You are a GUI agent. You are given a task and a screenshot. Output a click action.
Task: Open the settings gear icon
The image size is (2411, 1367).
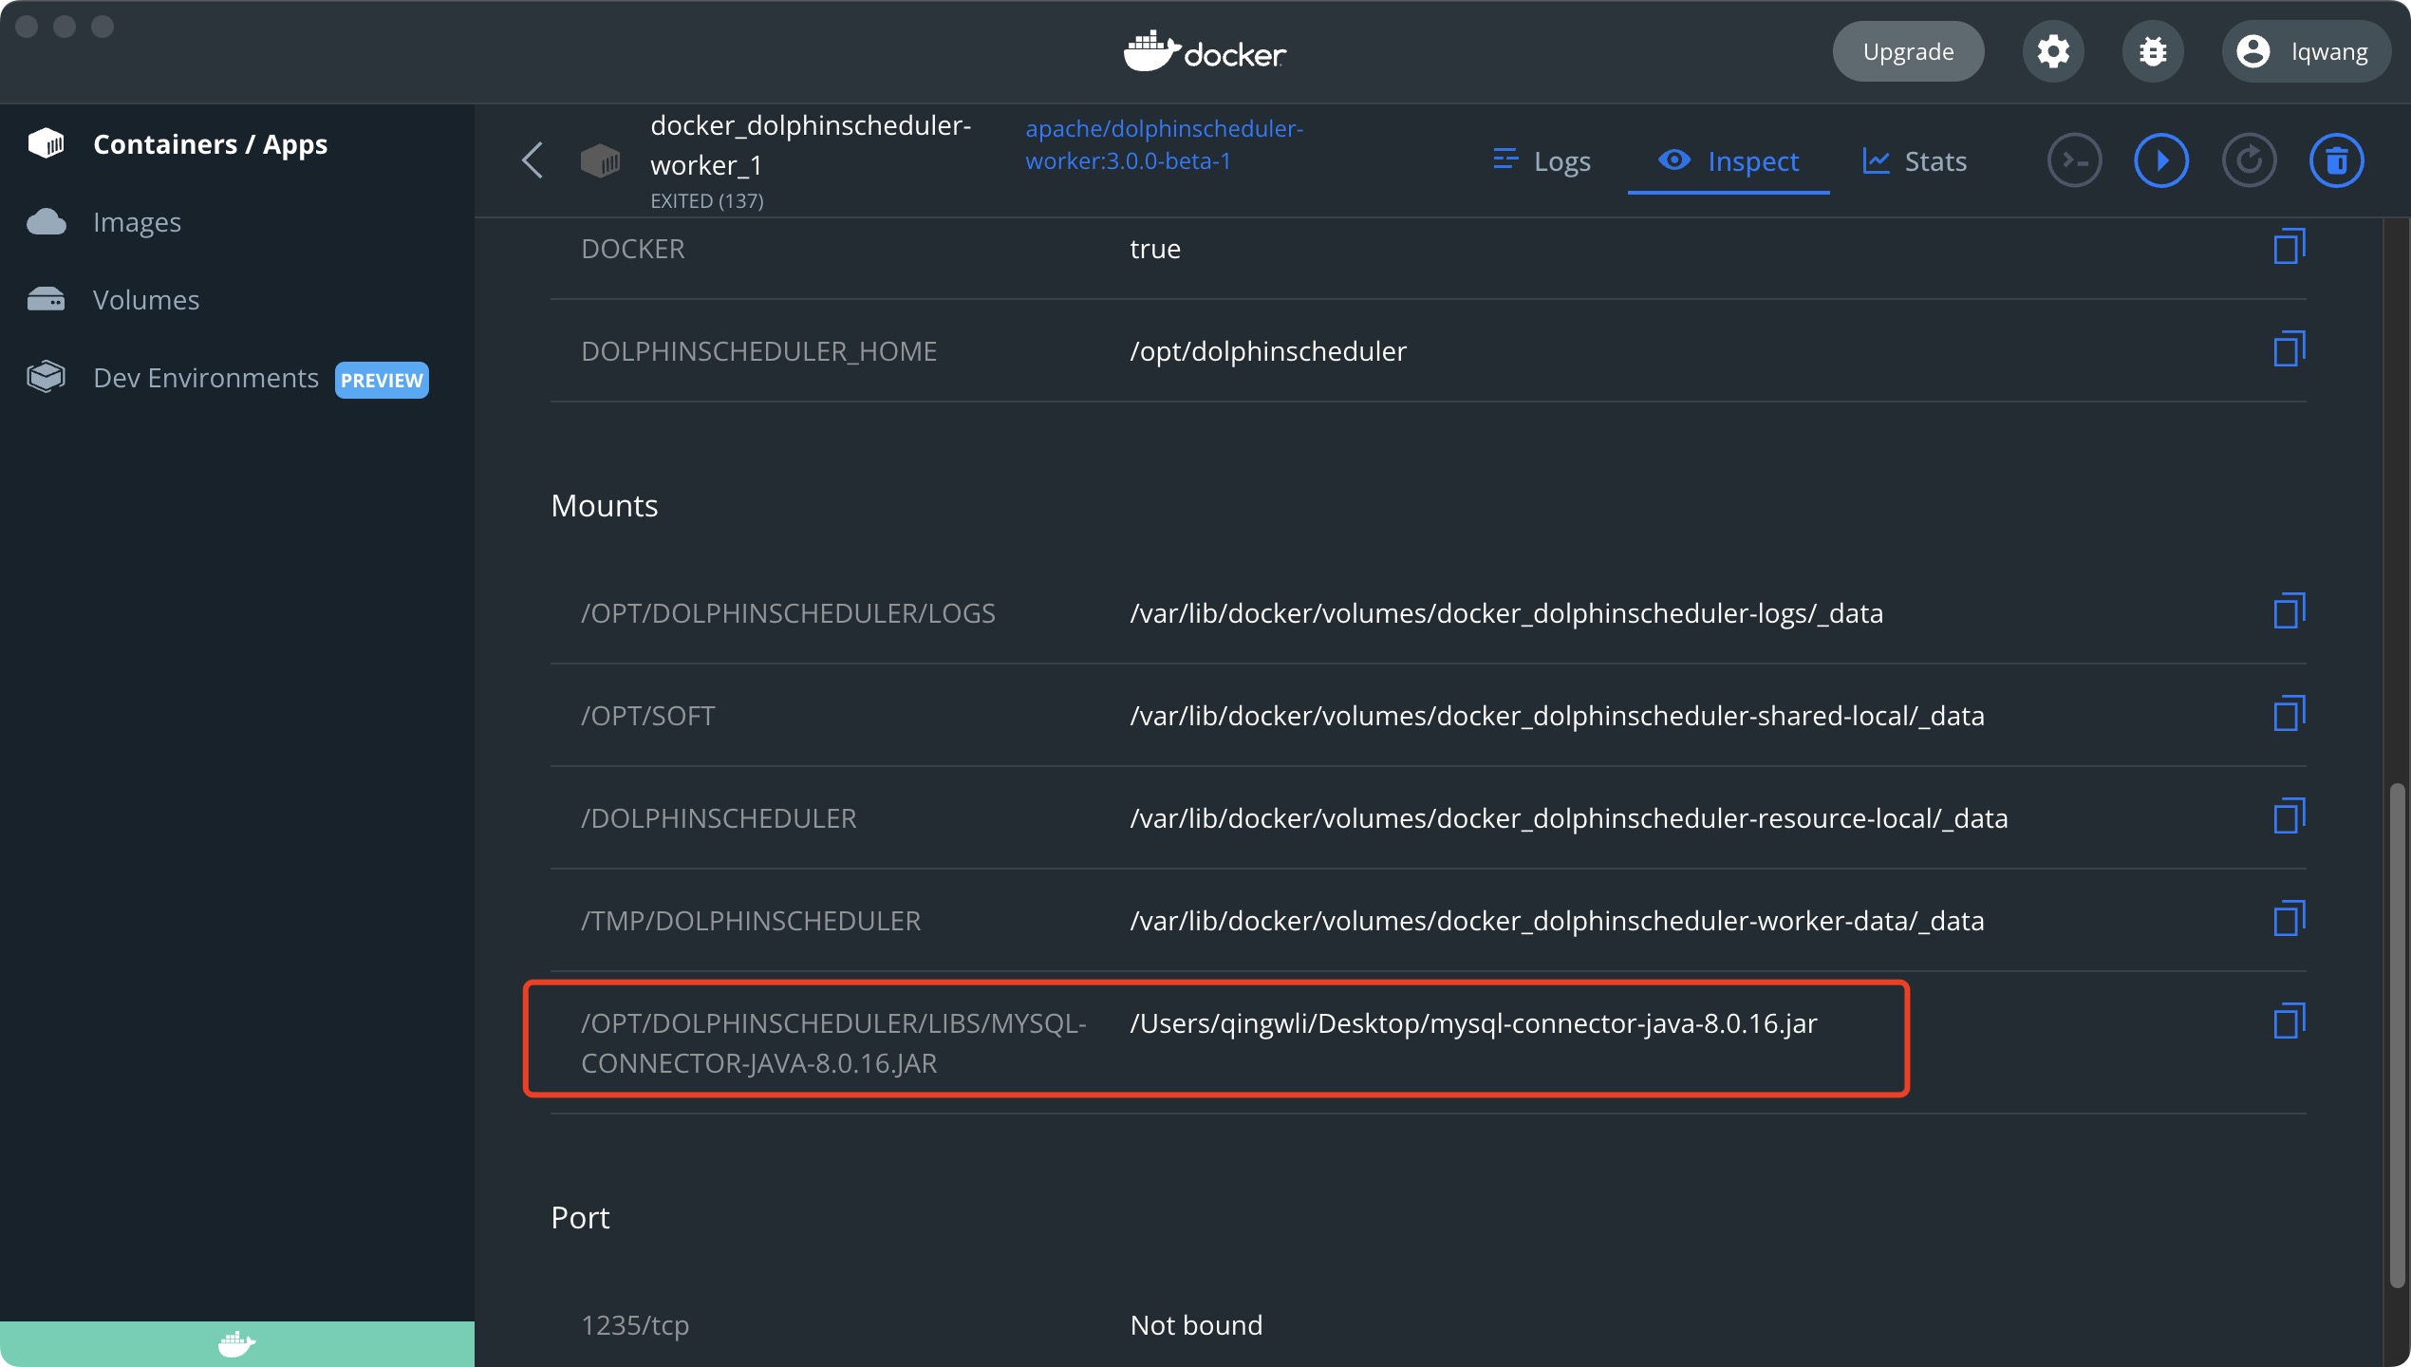[x=2053, y=51]
